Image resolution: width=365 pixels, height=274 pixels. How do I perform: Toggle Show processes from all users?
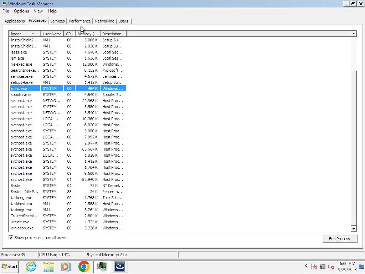[11, 237]
